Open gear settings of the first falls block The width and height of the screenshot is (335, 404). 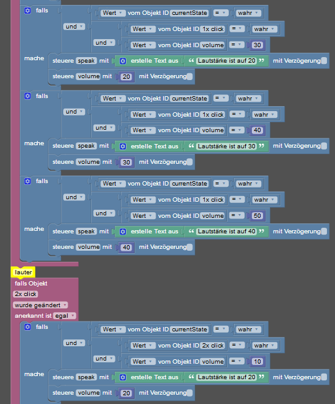[27, 11]
